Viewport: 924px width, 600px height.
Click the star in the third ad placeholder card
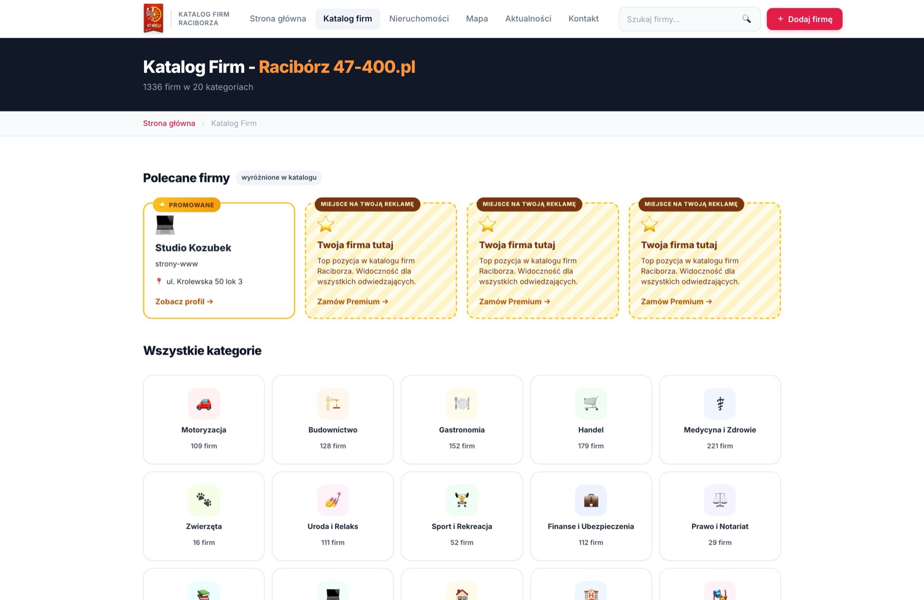coord(650,224)
